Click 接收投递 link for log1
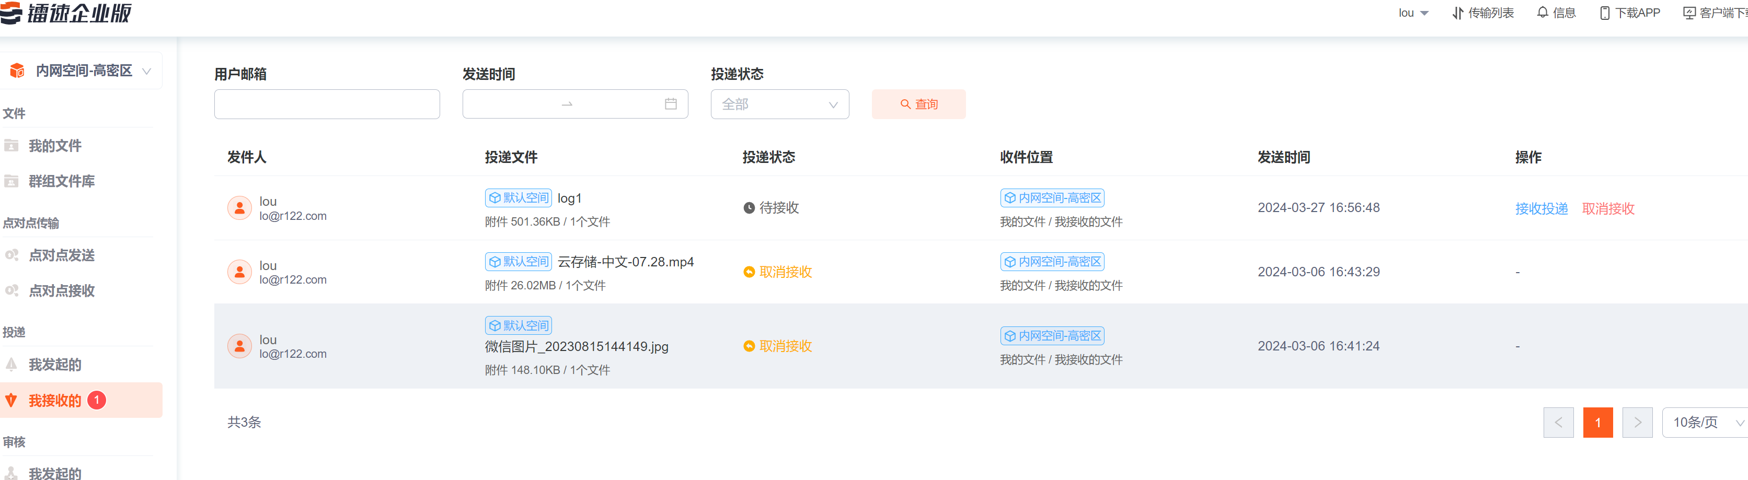This screenshot has height=480, width=1748. [x=1541, y=209]
